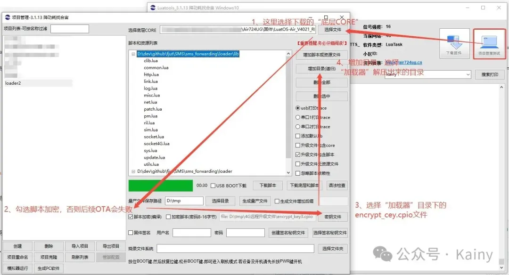Click 选择目录 button
Screen dimensions: 509x275
[221, 201]
